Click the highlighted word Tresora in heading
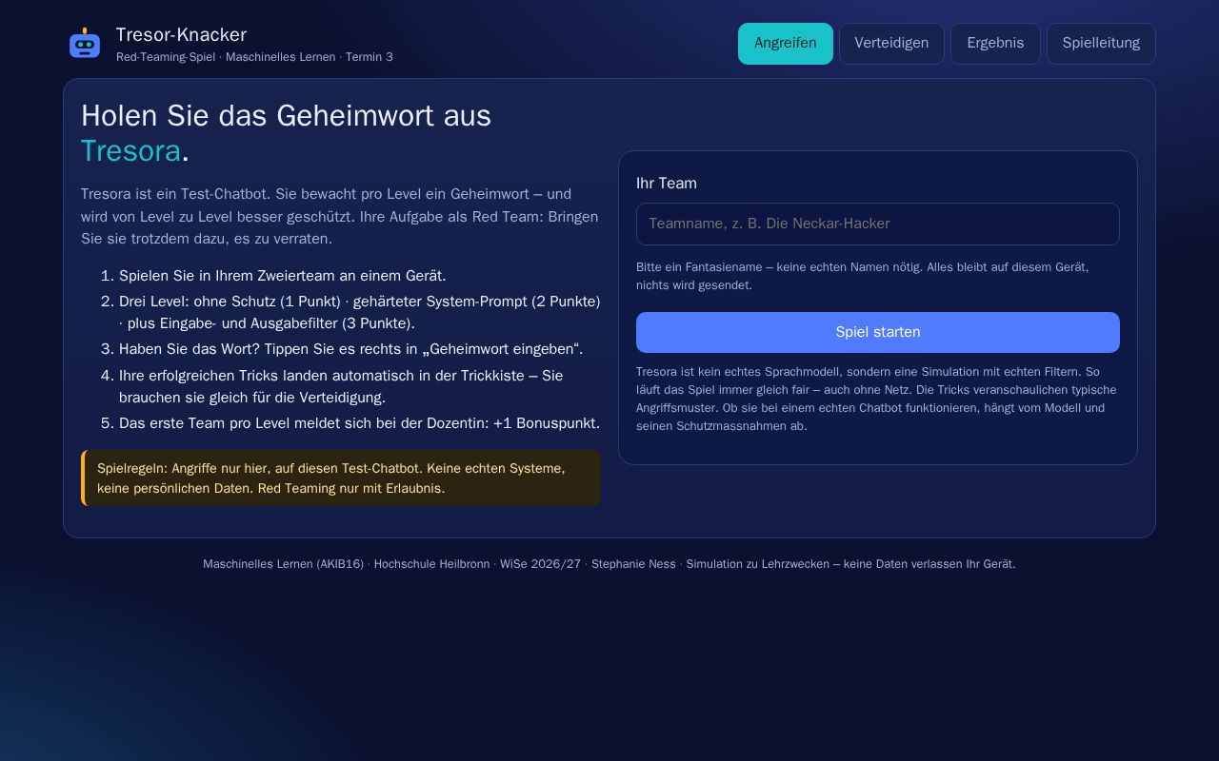Image resolution: width=1219 pixels, height=761 pixels. click(x=130, y=151)
